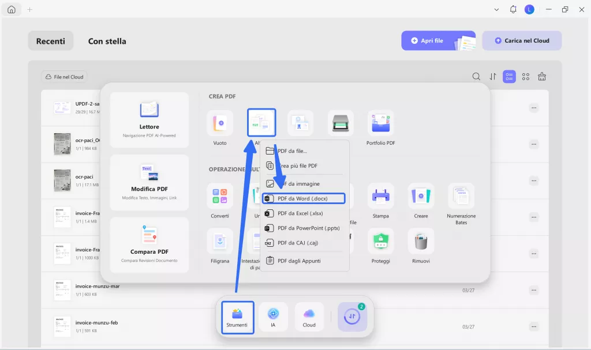Switch to grid view layout
The height and width of the screenshot is (350, 591).
pos(525,76)
